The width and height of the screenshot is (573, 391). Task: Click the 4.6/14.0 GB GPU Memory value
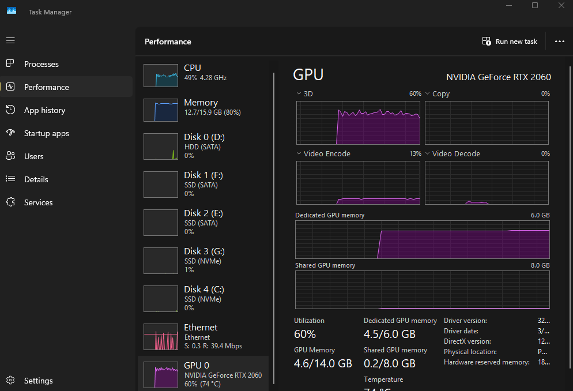click(323, 363)
